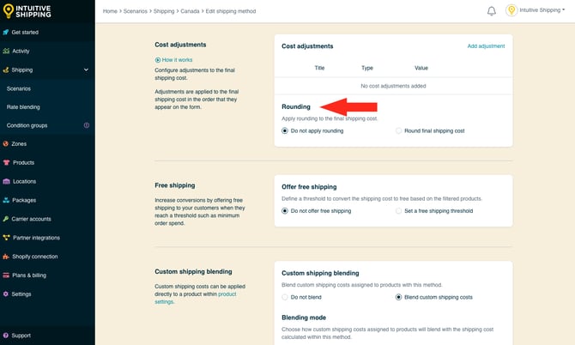This screenshot has height=345, width=575.
Task: Open the How it works link
Action: tap(177, 60)
